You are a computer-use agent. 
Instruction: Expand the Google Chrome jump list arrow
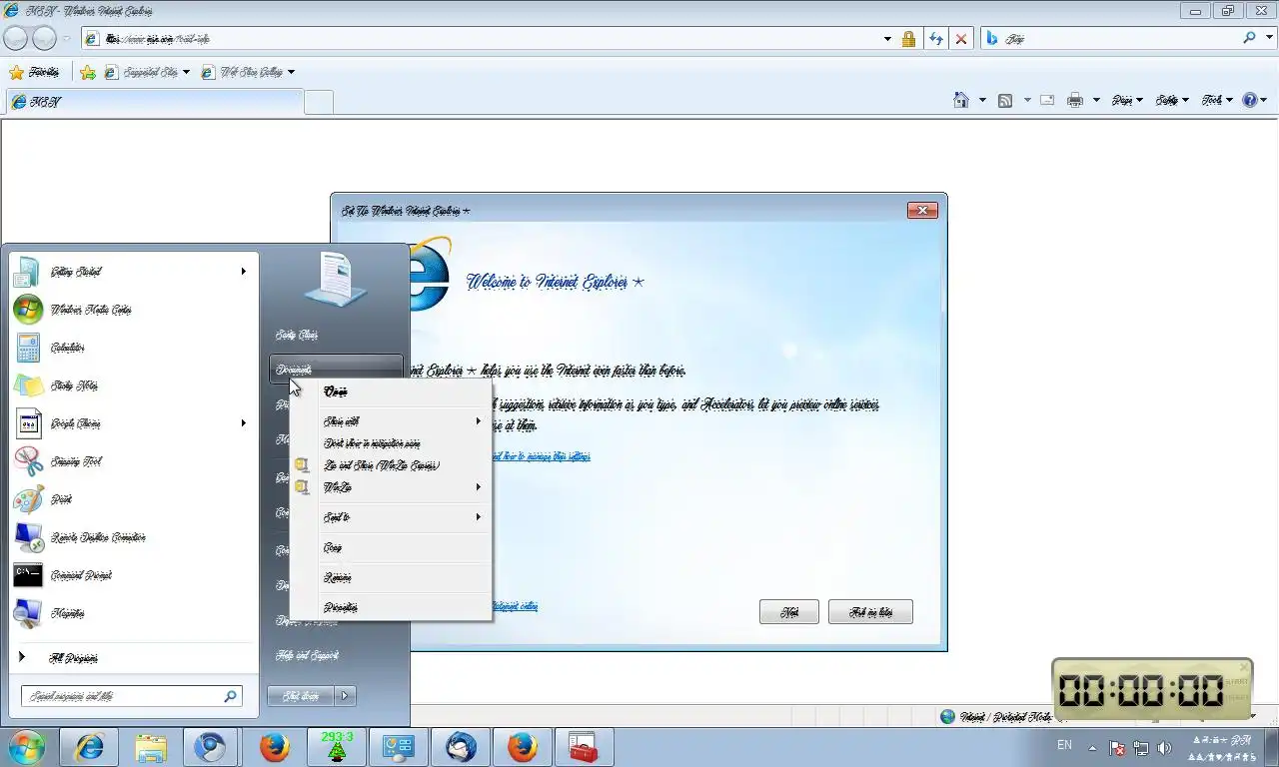tap(243, 423)
